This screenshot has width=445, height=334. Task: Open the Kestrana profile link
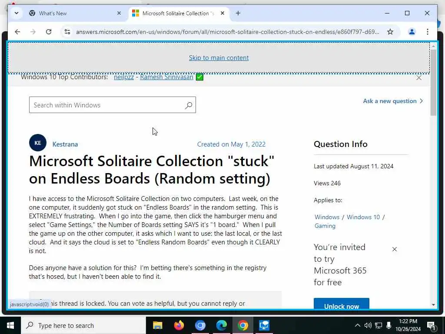click(65, 144)
